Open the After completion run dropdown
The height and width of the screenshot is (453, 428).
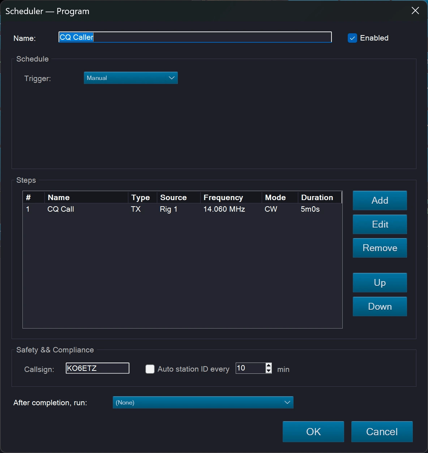[x=203, y=402]
